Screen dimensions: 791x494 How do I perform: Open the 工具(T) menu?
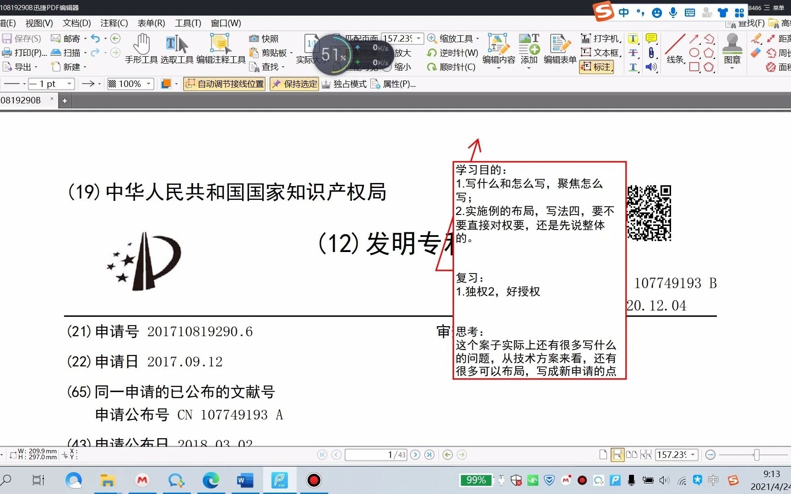(x=188, y=23)
